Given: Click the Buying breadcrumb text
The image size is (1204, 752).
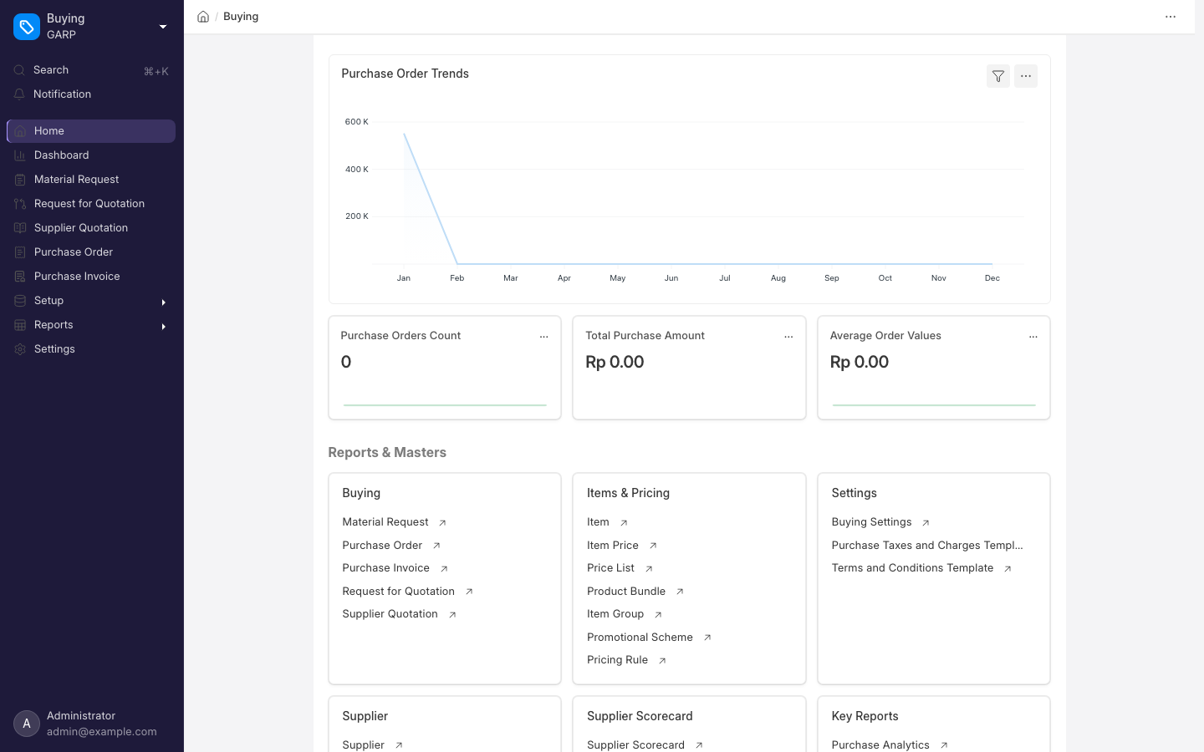Looking at the screenshot, I should [x=241, y=17].
